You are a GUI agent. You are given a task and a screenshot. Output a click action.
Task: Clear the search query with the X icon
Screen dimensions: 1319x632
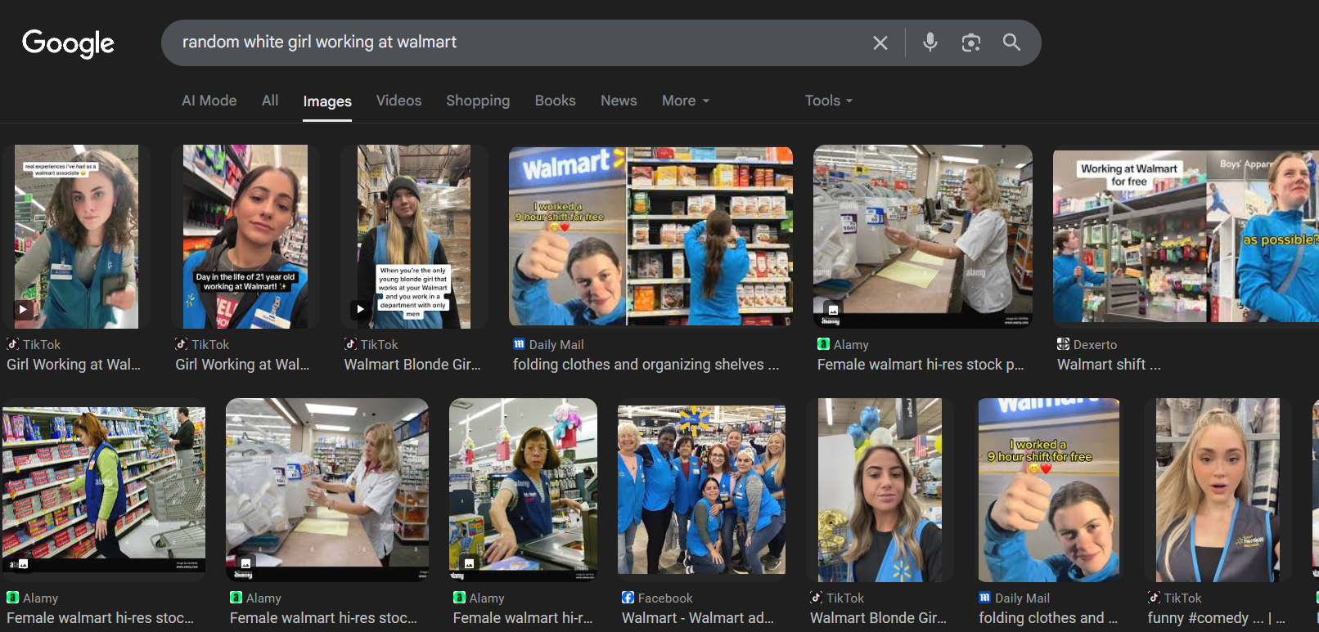tap(880, 43)
